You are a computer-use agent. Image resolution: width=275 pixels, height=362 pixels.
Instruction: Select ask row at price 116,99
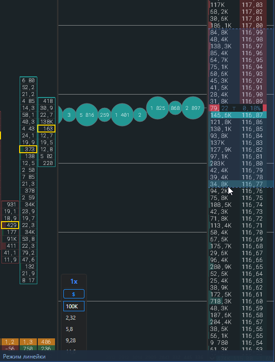pyautogui.click(x=238, y=33)
